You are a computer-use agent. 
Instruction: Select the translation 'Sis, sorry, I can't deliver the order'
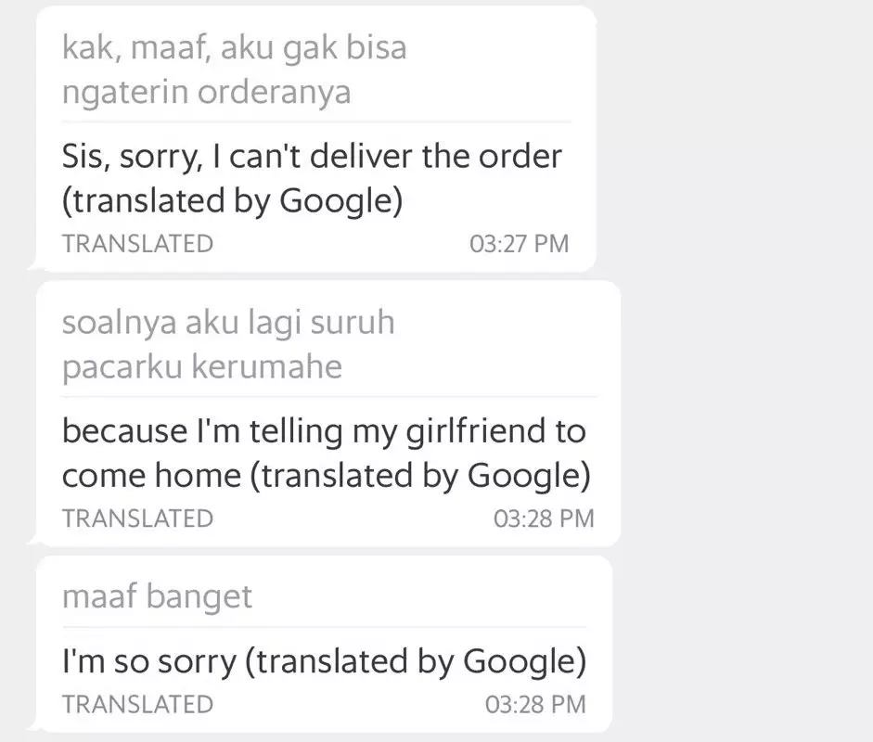(311, 156)
